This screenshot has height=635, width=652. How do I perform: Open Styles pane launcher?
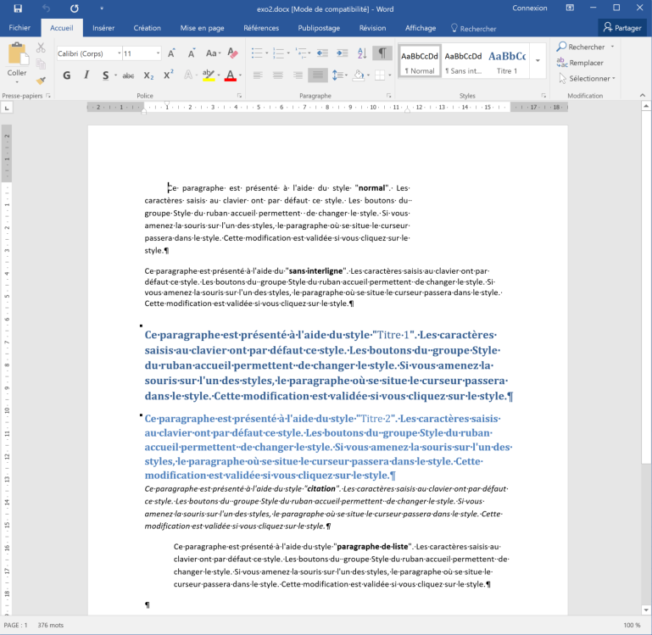pyautogui.click(x=543, y=96)
